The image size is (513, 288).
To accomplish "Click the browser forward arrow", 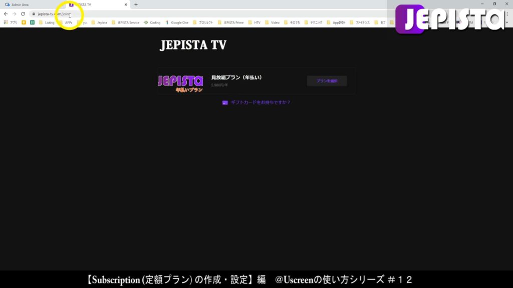I will 15,14.
